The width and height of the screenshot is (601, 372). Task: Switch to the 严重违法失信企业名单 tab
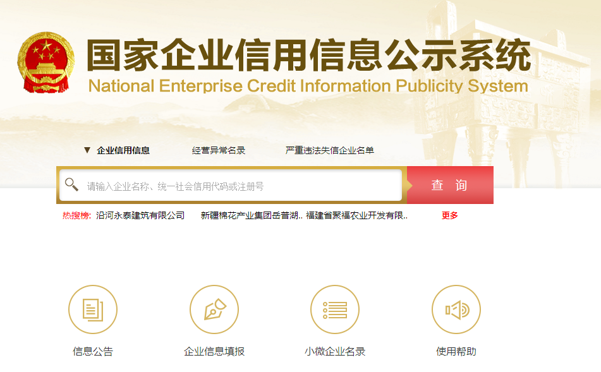pos(330,150)
